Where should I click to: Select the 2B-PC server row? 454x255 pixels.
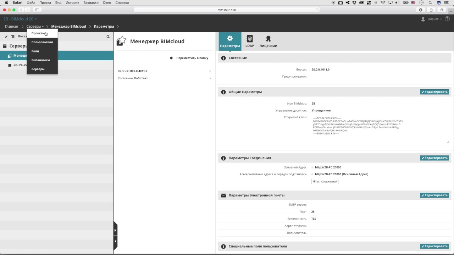(x=57, y=65)
